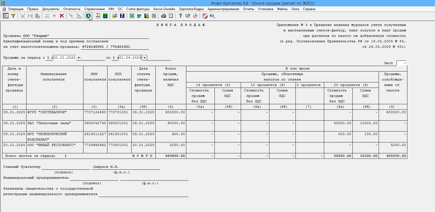The width and height of the screenshot is (435, 212).
Task: Click the open folder icon
Action: (x=115, y=16)
